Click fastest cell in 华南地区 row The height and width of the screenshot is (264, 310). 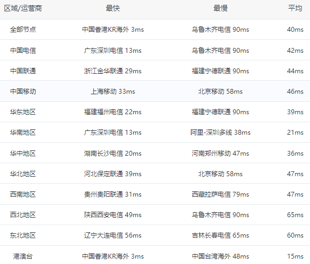coord(113,133)
